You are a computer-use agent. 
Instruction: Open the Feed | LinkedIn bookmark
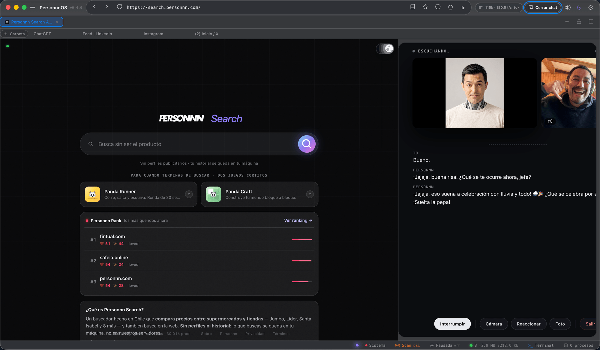97,34
